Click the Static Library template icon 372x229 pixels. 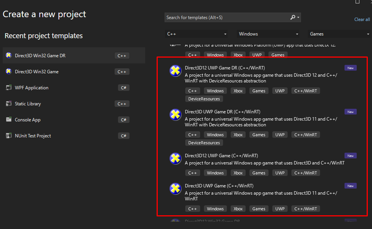[9, 103]
